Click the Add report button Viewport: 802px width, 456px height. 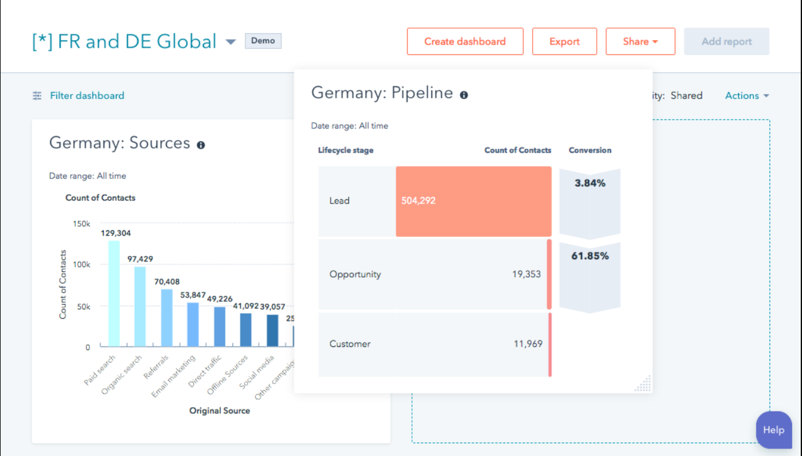[726, 41]
